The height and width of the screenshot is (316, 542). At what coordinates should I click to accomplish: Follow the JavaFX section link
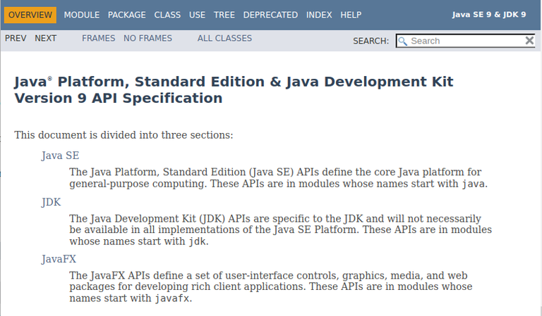coord(59,259)
